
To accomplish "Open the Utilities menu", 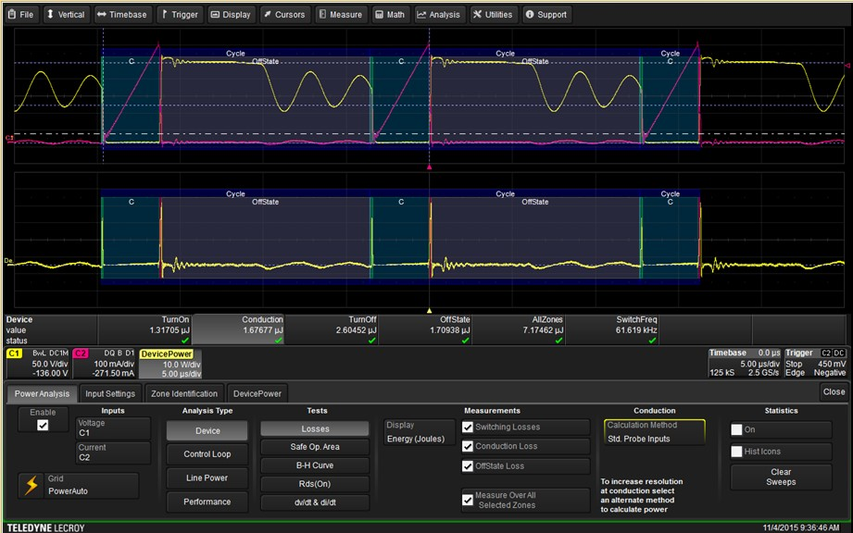I will (x=494, y=15).
